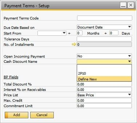Click the Add button
The width and height of the screenshot is (137, 123).
pos(17,115)
